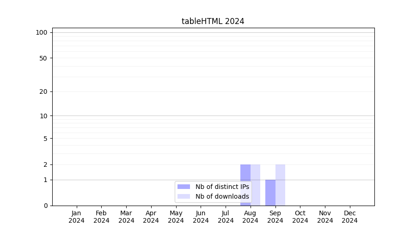Click the 'Nb of downloads' legend label

pyautogui.click(x=222, y=196)
